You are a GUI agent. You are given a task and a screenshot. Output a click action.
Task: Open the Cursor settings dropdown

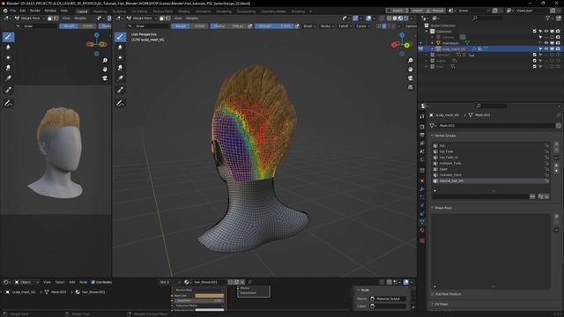[362, 26]
